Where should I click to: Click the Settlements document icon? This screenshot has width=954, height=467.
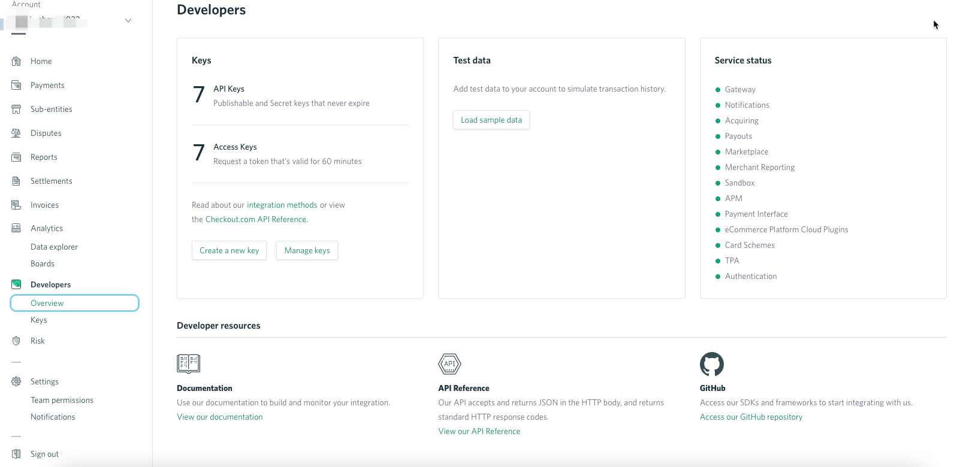(16, 181)
